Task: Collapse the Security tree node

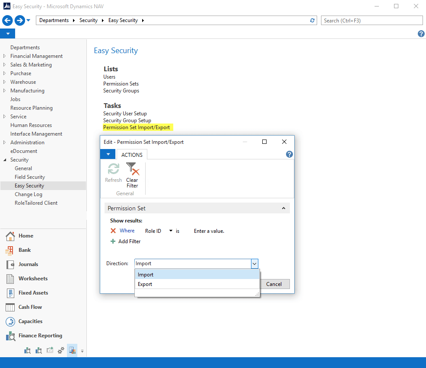Action: [x=5, y=160]
